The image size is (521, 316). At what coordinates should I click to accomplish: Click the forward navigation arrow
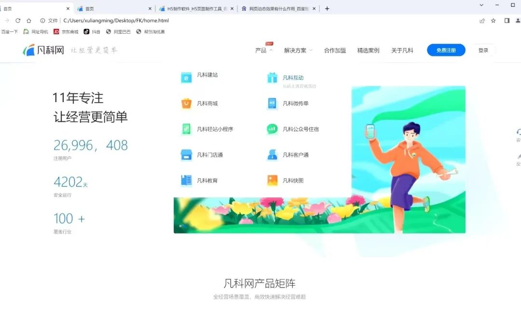(7, 21)
